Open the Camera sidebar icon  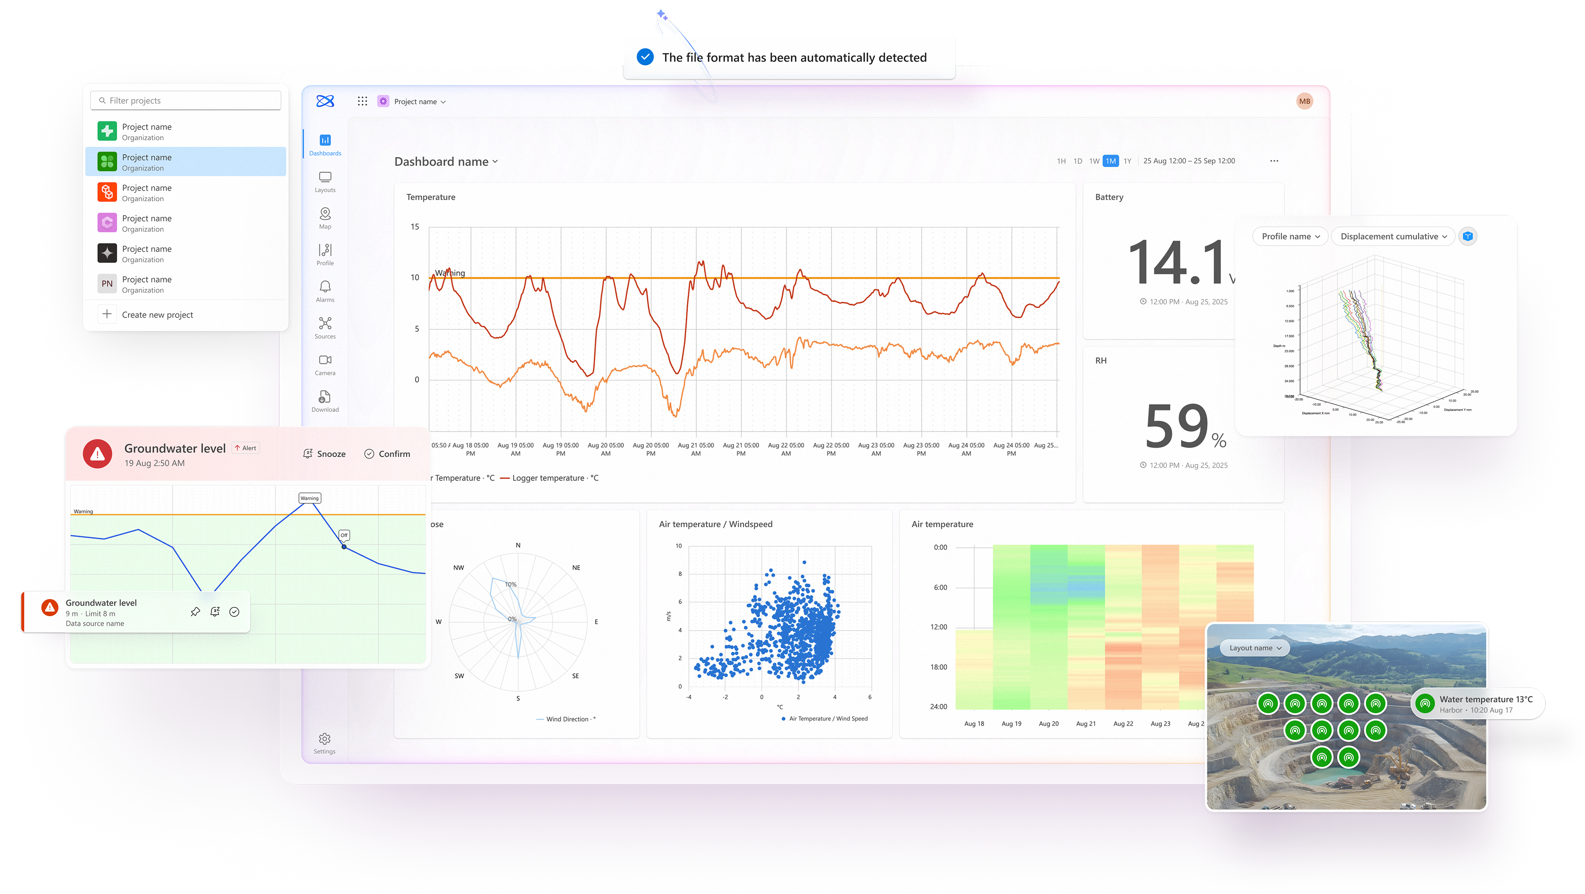tap(325, 363)
